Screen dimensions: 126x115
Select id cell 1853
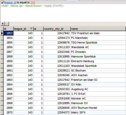[9, 33]
